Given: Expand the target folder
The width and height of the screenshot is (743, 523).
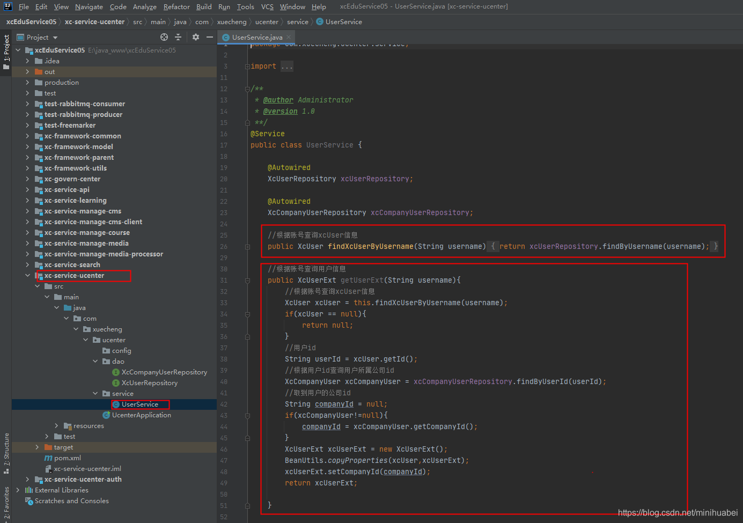Looking at the screenshot, I should pos(38,447).
